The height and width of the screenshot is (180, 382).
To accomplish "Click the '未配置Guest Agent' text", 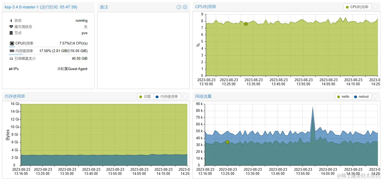I will 72,69.
